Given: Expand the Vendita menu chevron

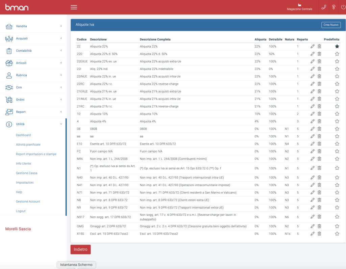Looking at the screenshot, I should 61,26.
